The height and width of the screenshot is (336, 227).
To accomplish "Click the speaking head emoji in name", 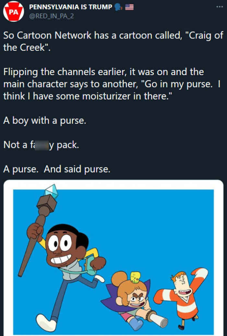I will pyautogui.click(x=118, y=7).
